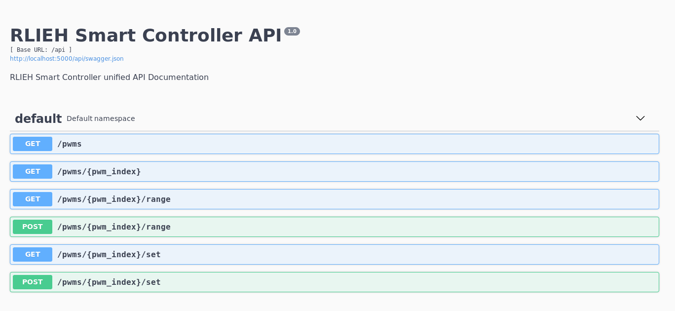Screen dimensions: 675x311
Task: Click POST badge for /pwms/{pwm_index}/set
Action: click(x=33, y=282)
